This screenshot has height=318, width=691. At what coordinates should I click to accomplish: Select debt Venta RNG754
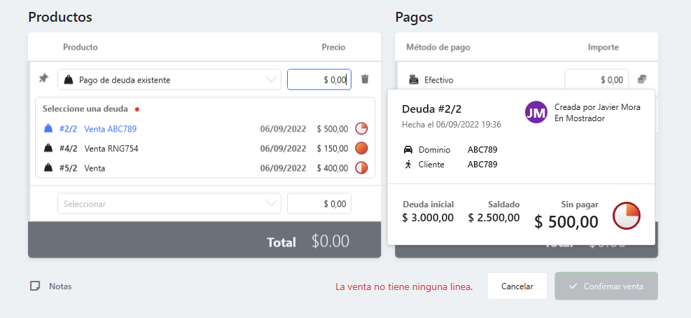[x=111, y=148]
